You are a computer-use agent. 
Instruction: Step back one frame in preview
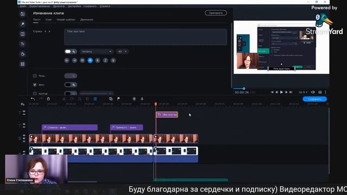coord(277,92)
